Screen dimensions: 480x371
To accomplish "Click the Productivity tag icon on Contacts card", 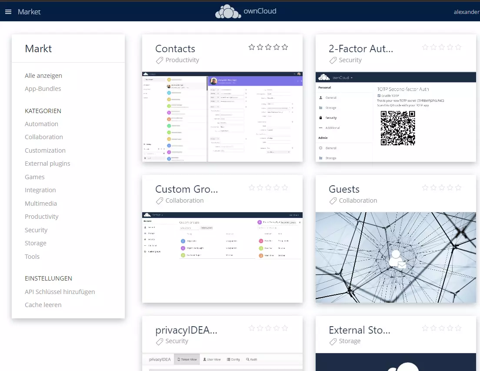I will click(x=159, y=60).
